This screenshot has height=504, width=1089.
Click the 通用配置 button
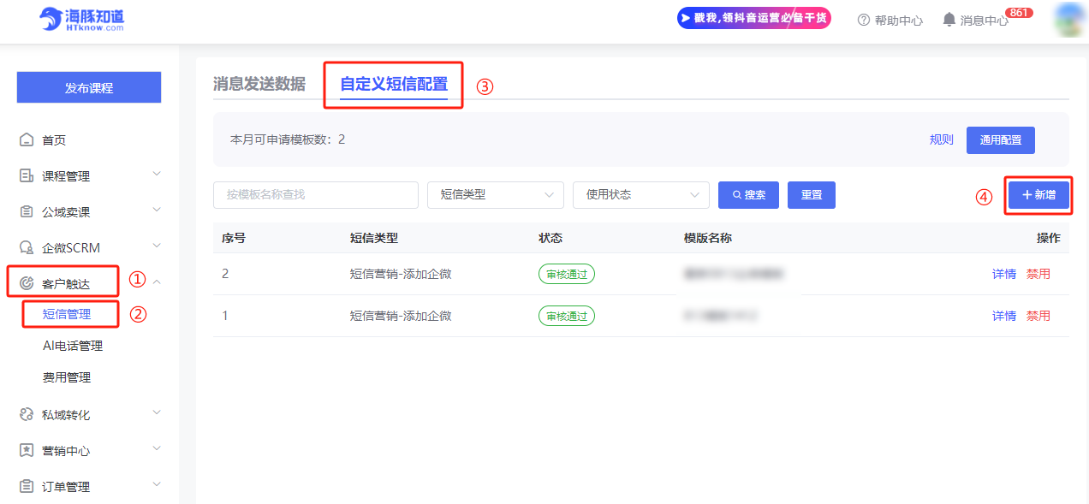[1001, 139]
